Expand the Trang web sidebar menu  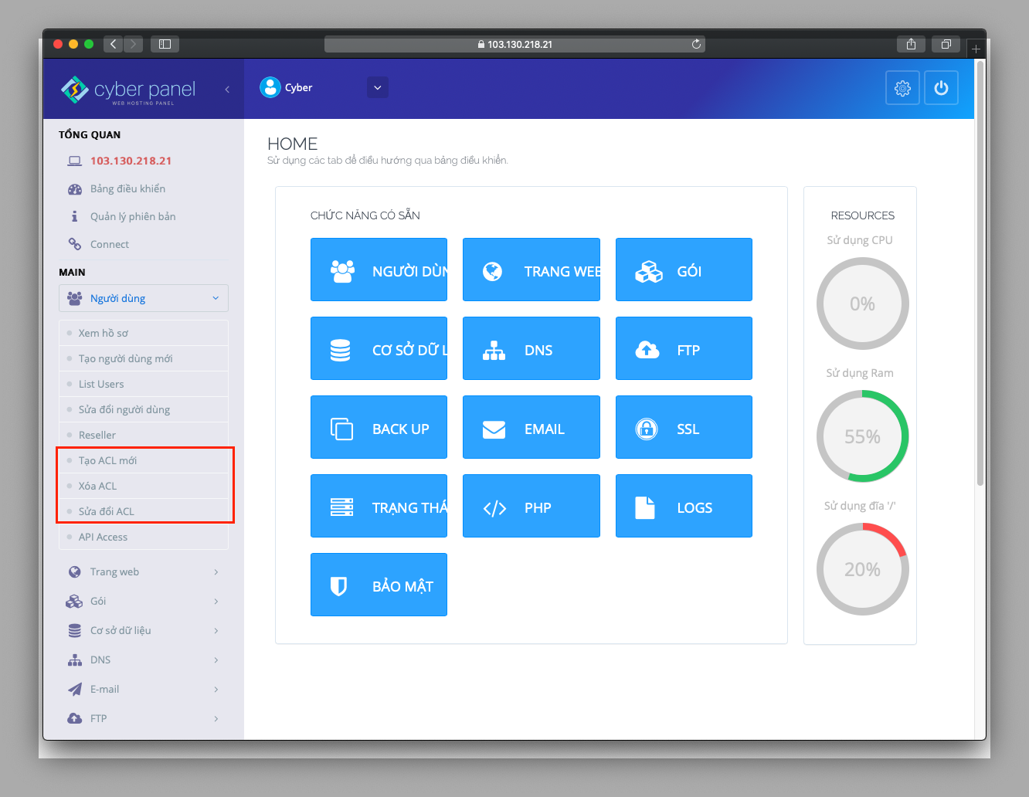(144, 571)
